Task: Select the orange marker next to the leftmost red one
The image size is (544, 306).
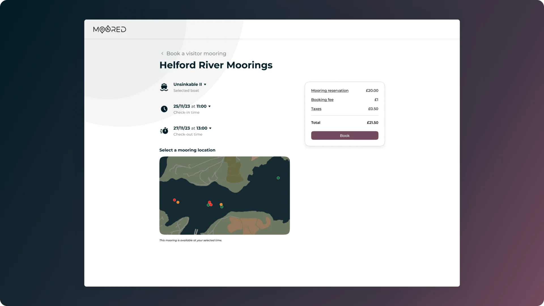Action: [x=178, y=202]
